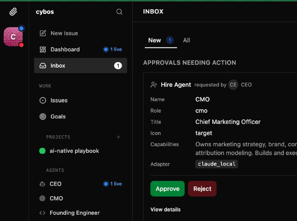Image resolution: width=297 pixels, height=221 pixels.
Task: Select the cybos company avatar
Action: [13, 37]
